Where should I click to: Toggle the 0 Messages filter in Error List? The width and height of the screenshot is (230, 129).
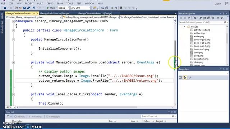click(53, 116)
